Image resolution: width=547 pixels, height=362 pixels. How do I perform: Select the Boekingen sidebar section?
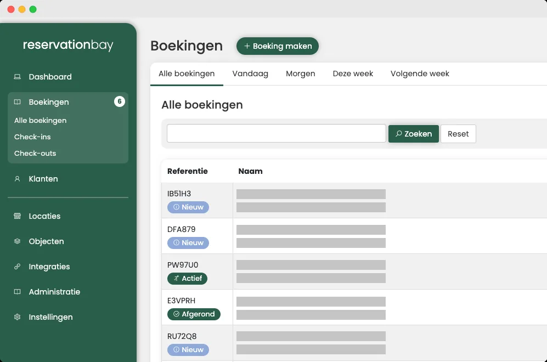click(x=49, y=102)
